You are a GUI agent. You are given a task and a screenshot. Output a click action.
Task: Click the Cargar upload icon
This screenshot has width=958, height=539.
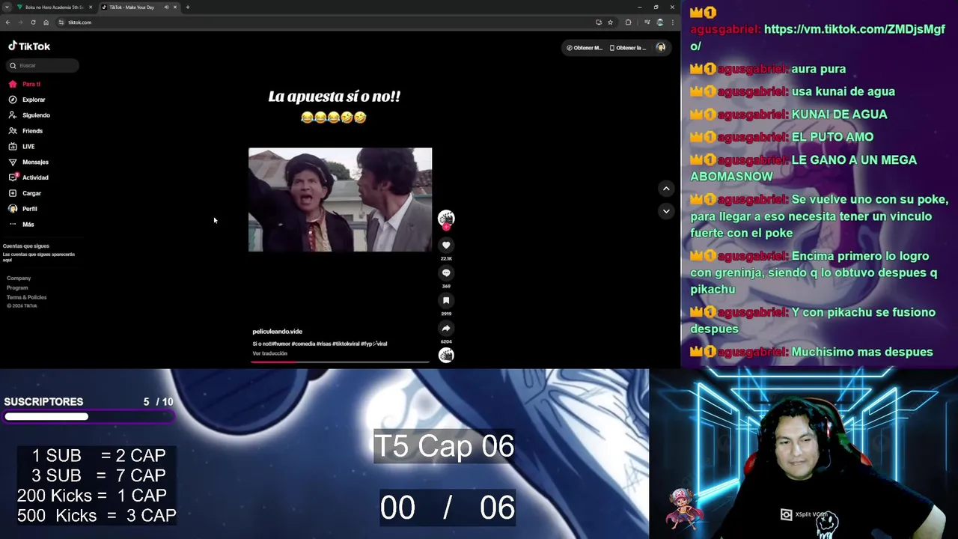pyautogui.click(x=13, y=193)
